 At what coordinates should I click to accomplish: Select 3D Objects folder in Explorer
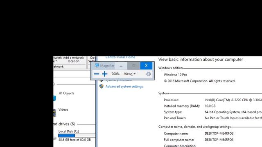point(66,93)
